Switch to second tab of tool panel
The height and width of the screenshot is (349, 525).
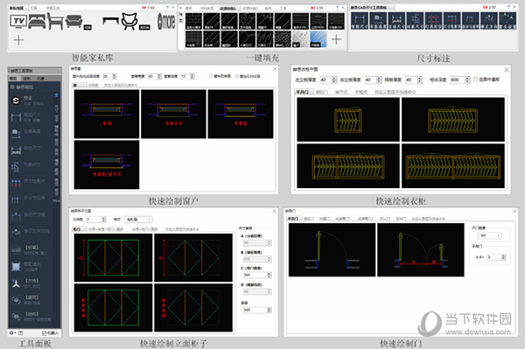[27, 79]
